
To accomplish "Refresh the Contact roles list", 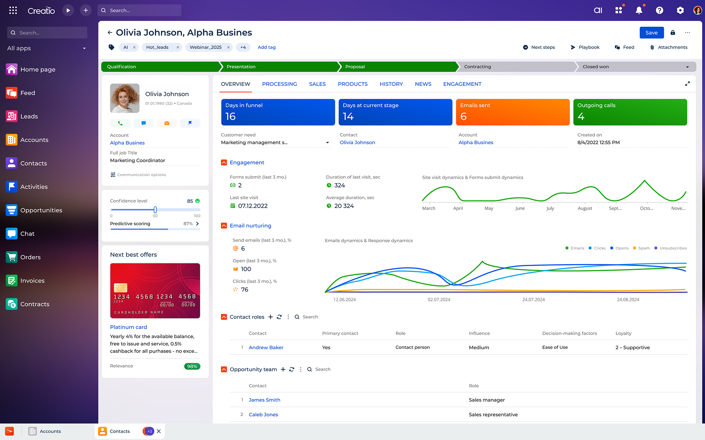I will (279, 317).
